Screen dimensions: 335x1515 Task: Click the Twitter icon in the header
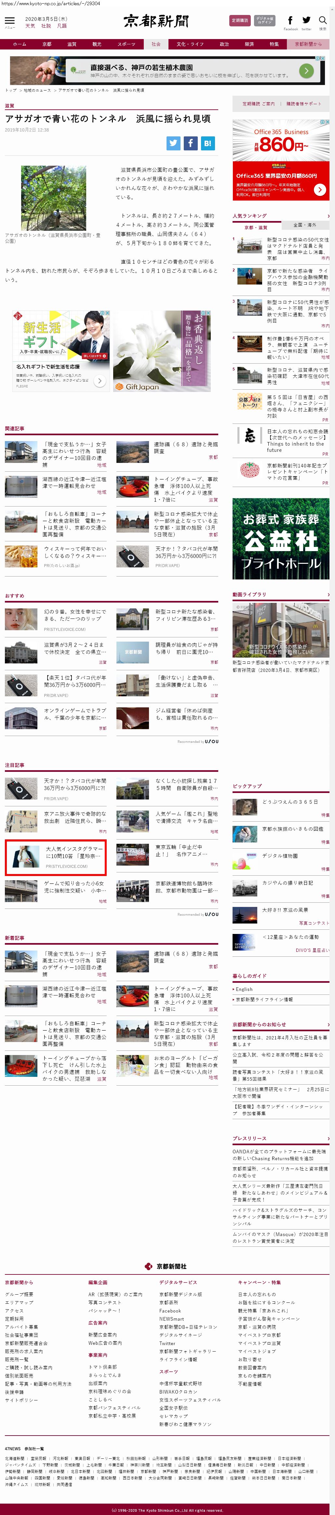click(x=306, y=21)
